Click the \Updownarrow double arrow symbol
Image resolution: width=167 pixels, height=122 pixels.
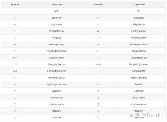pos(98,104)
